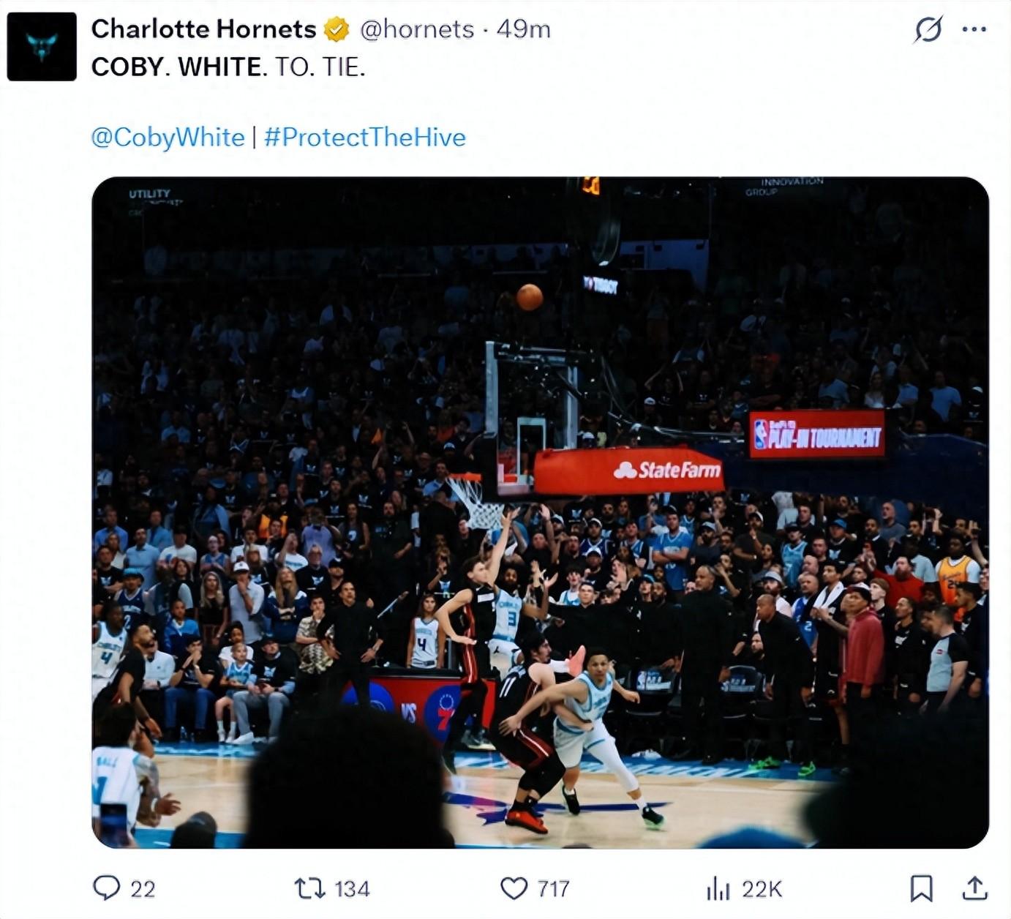Open the 49m timestamp link
This screenshot has height=919, width=1011.
coord(524,29)
